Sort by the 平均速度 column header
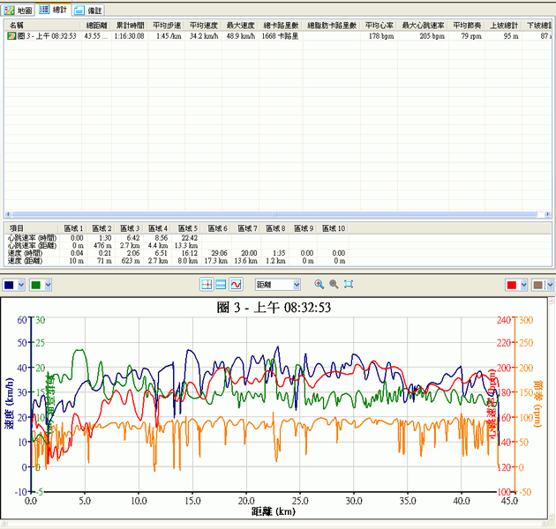 [203, 26]
